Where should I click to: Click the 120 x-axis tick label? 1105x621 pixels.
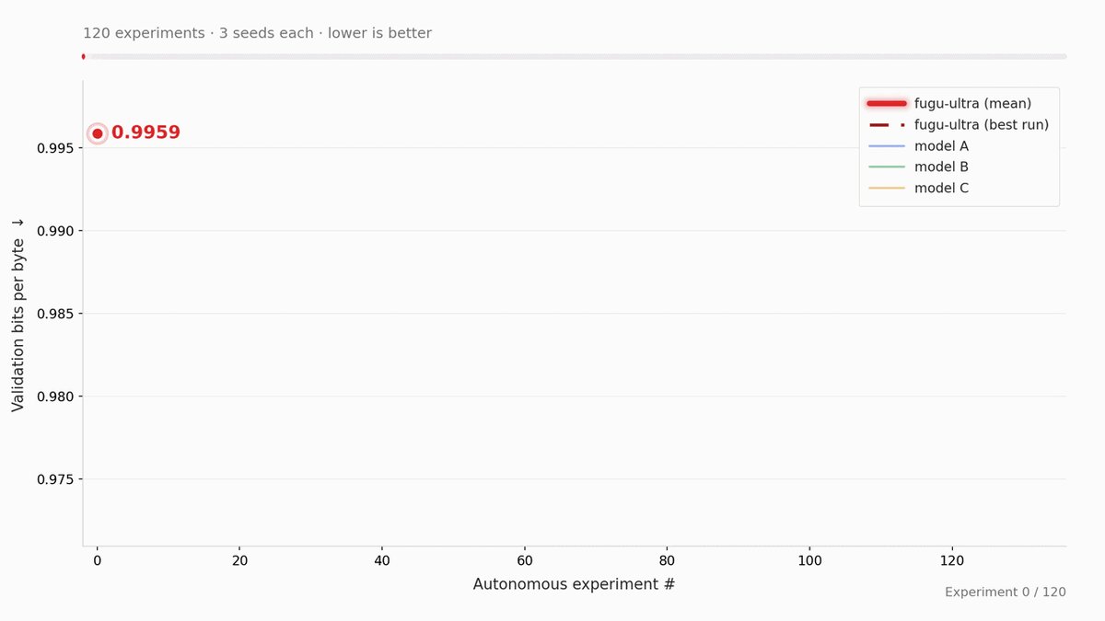[x=952, y=559]
